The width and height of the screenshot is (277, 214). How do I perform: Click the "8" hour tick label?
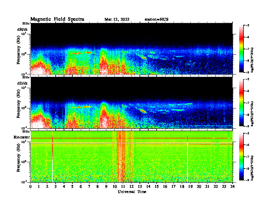click(98, 187)
